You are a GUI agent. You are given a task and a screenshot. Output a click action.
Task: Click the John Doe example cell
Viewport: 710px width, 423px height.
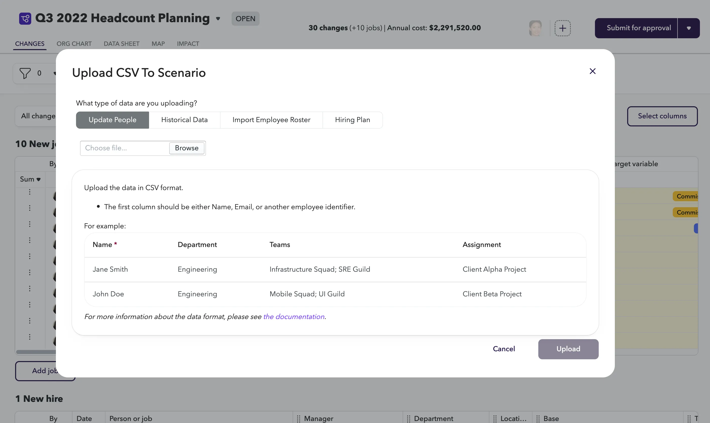(108, 294)
